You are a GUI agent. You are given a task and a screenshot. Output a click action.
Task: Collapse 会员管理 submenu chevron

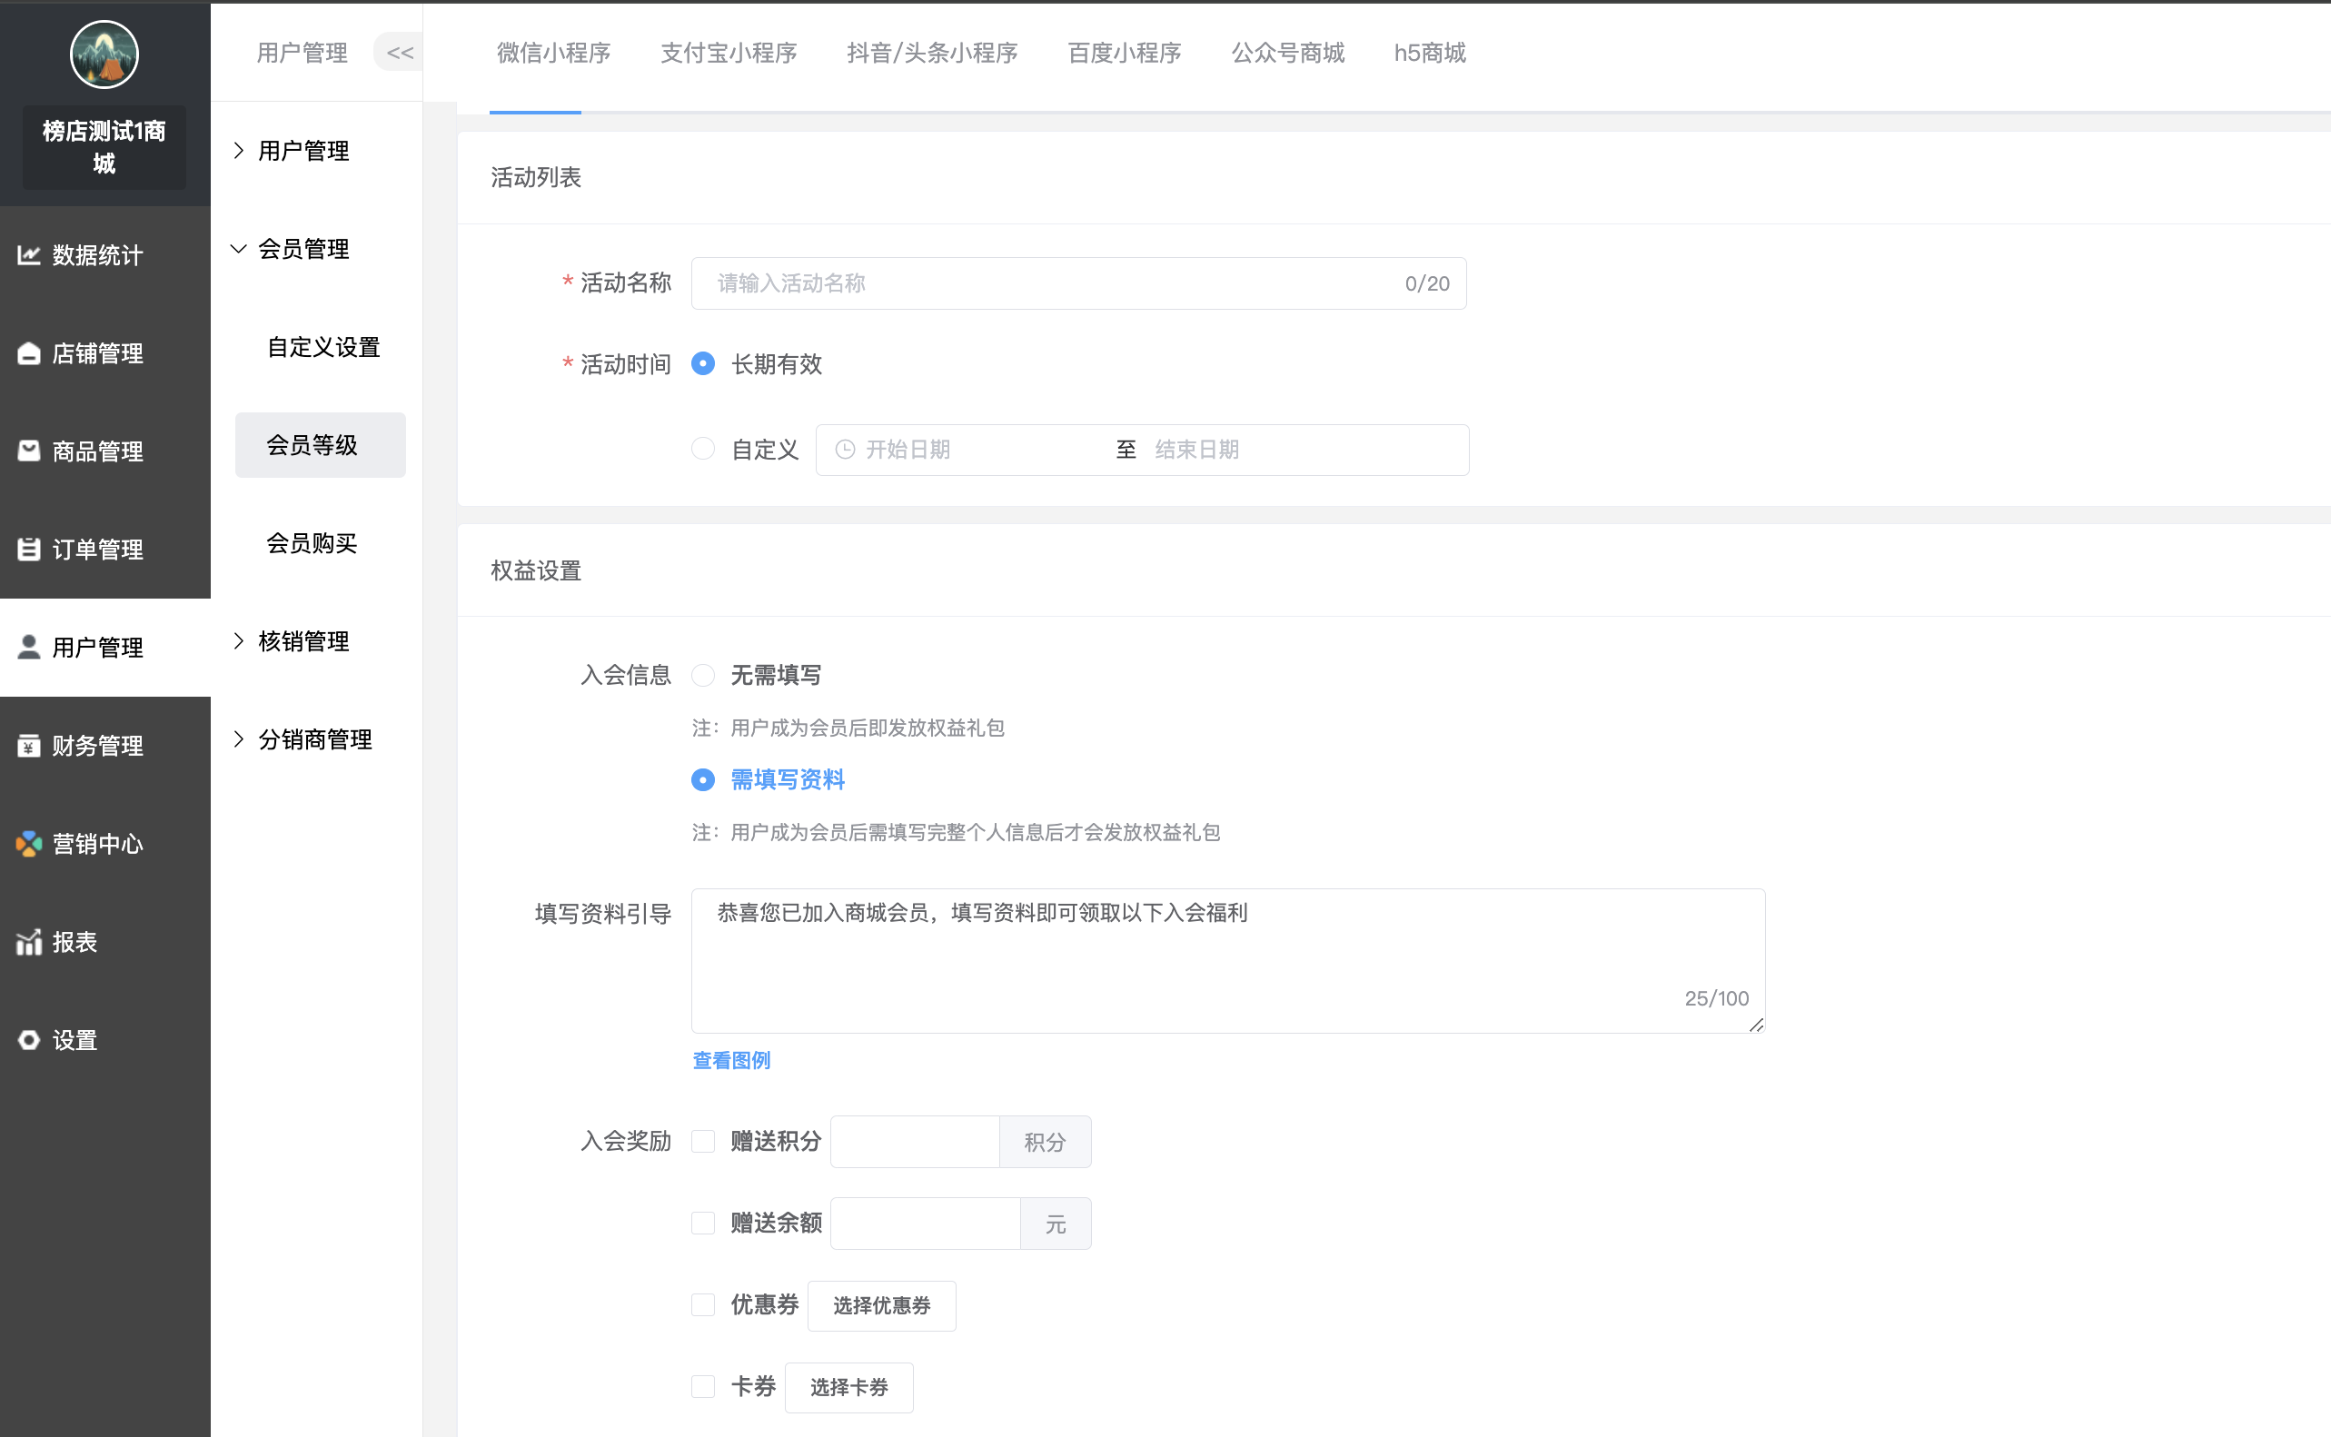click(x=239, y=249)
